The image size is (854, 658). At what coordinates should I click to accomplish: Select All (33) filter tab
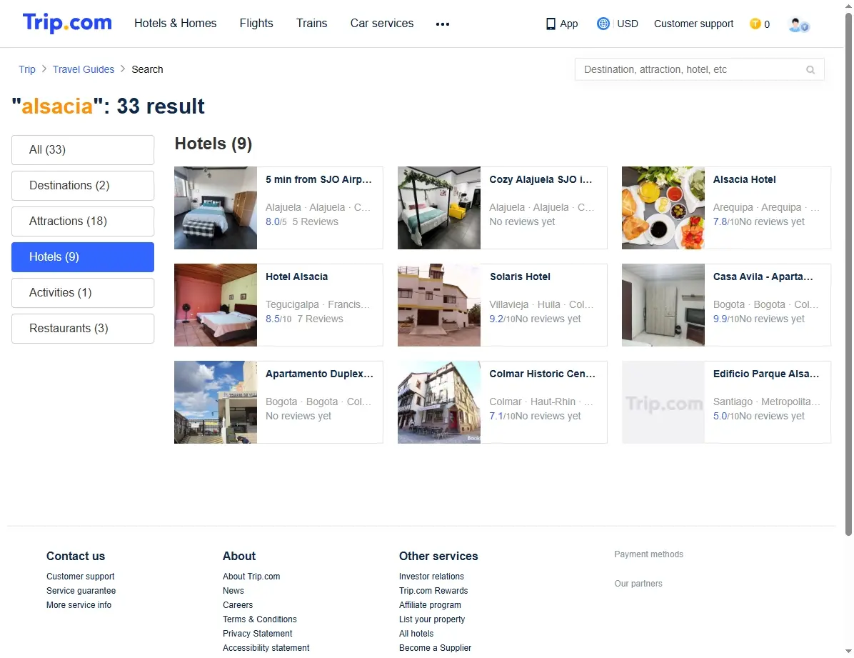[x=83, y=150]
